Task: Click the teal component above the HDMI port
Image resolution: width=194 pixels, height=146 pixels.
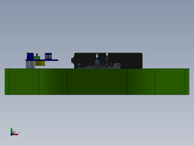Action: pos(97,62)
